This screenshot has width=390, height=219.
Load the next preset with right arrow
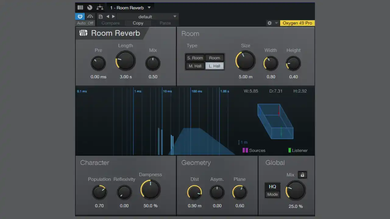(x=113, y=17)
